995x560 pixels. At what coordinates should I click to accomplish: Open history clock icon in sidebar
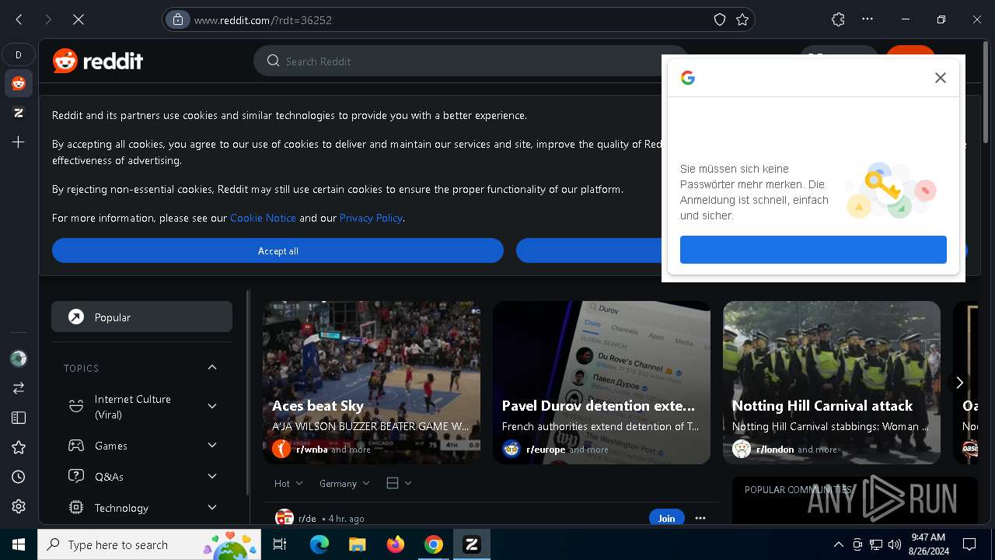[19, 477]
